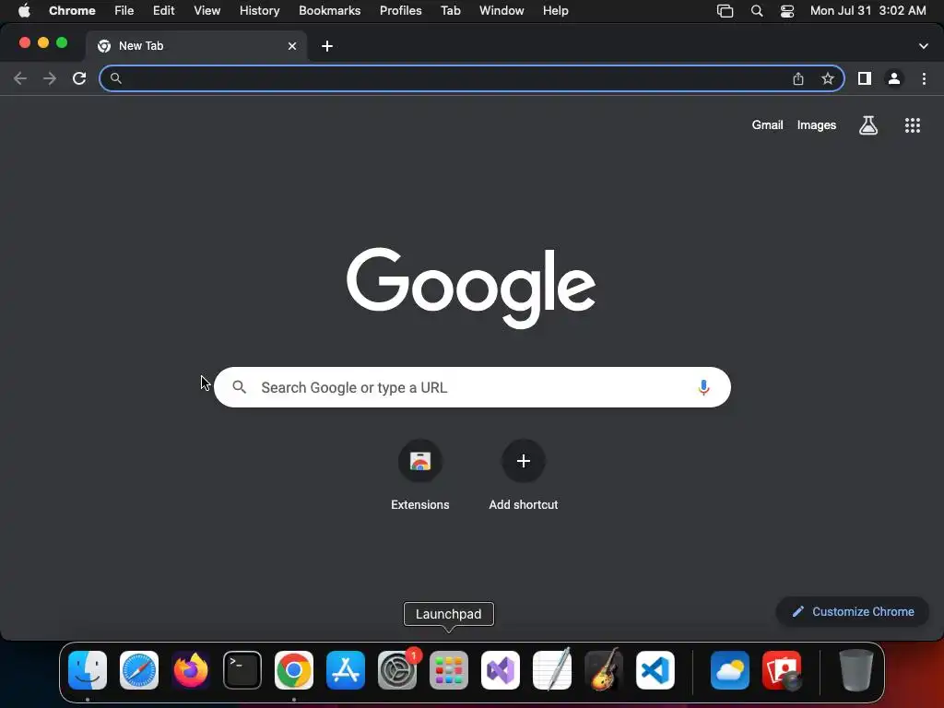Open the View menu
Screen dimensions: 944x708
coord(207,11)
